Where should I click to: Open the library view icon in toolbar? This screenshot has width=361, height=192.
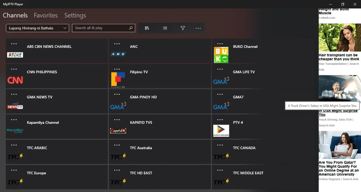(x=147, y=28)
